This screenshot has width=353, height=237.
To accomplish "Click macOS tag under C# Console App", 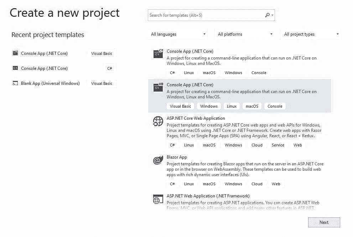I will 209,73.
